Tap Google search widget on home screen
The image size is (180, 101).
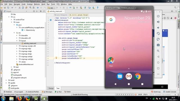pos(111,20)
